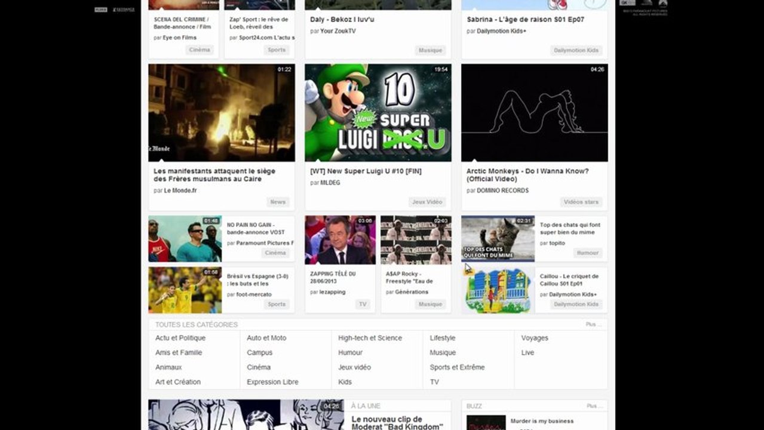Select category Jeux vidéo in categories list

pos(354,367)
